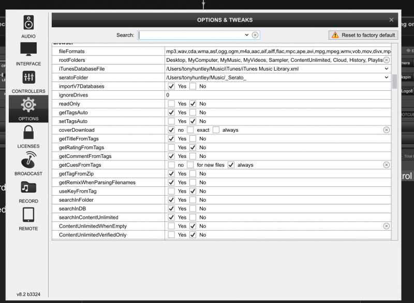This screenshot has width=414, height=303.
Task: Check No for getTitleFromTags
Action: click(x=193, y=139)
